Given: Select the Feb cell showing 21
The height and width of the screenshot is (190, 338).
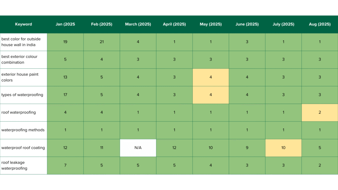Looking at the screenshot, I should pos(102,42).
